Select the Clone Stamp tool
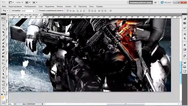 (x=3, y=46)
